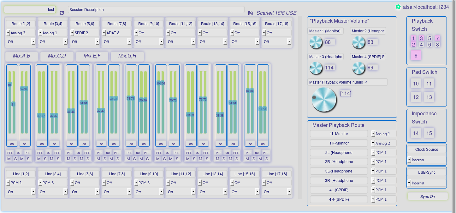Click the Master 1 value box showing 88
Screen dimensions: 456x213
[x=329, y=42]
